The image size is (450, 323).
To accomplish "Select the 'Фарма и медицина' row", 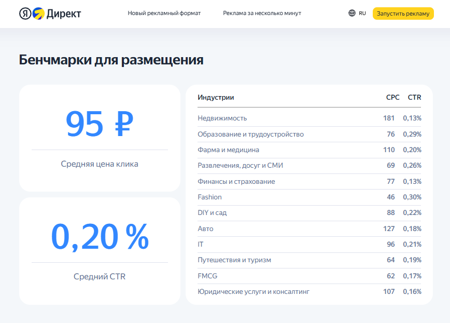I will (228, 150).
